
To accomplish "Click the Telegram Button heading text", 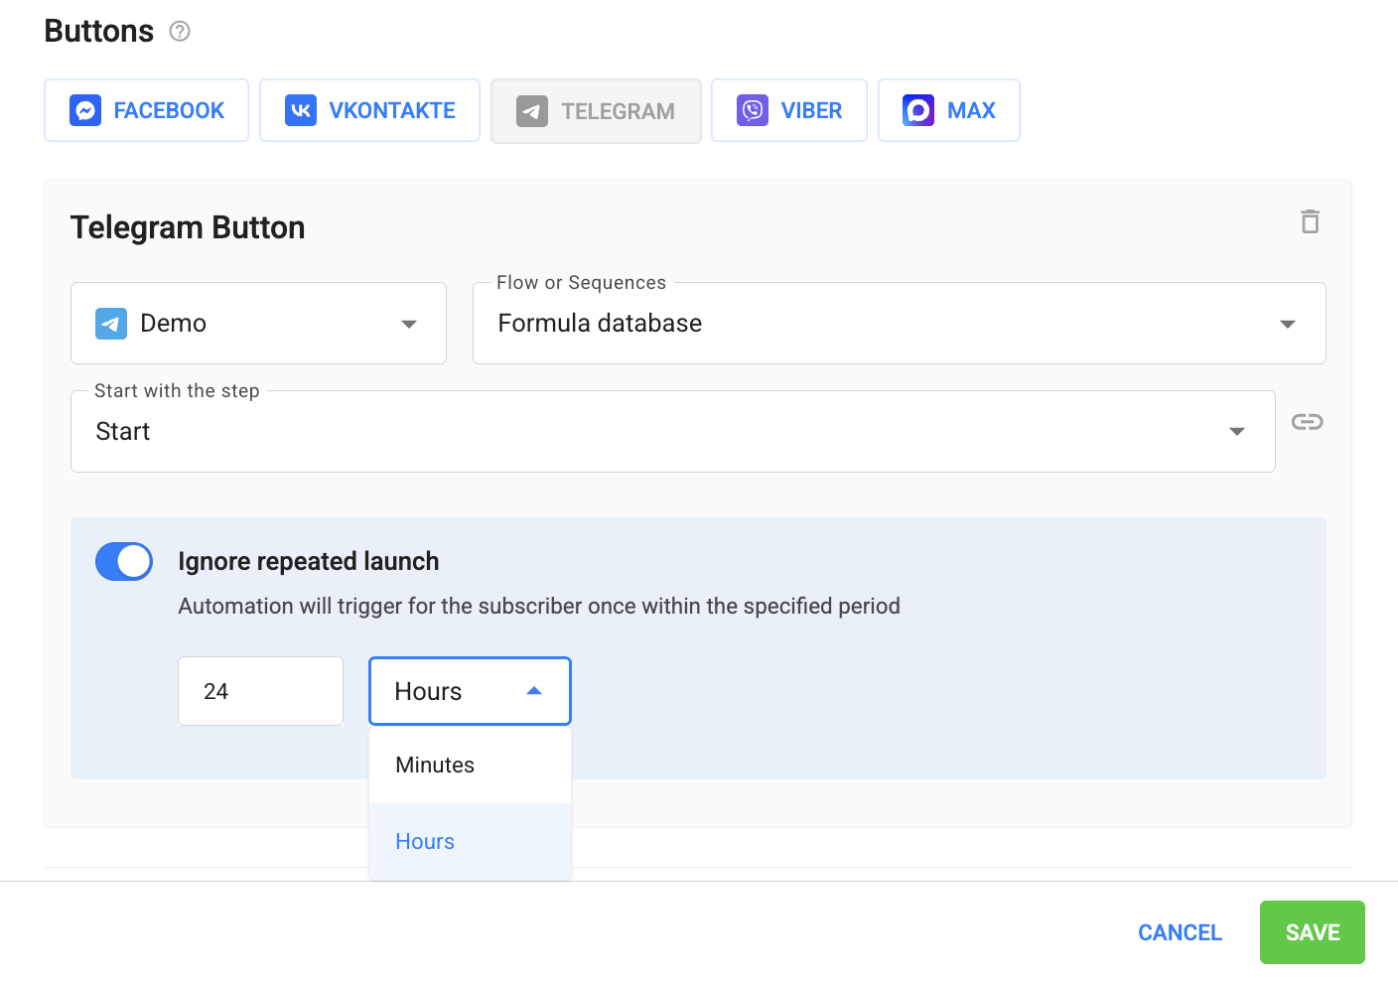I will pyautogui.click(x=188, y=227).
